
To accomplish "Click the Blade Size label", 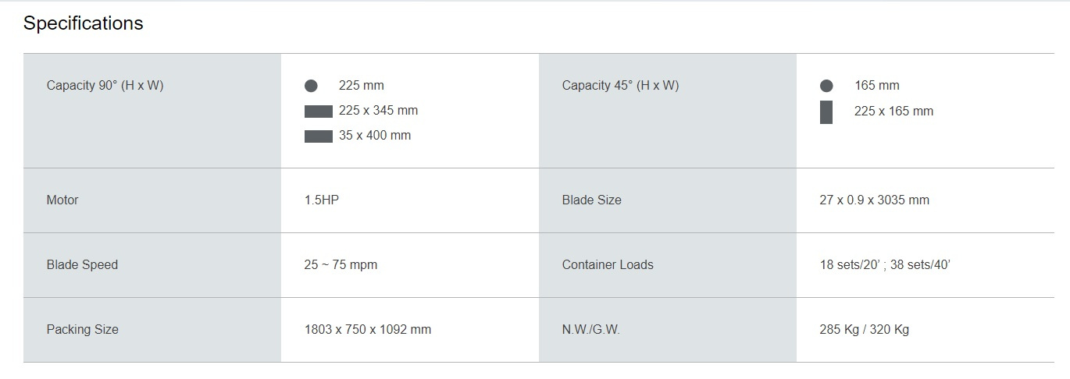I will [592, 200].
